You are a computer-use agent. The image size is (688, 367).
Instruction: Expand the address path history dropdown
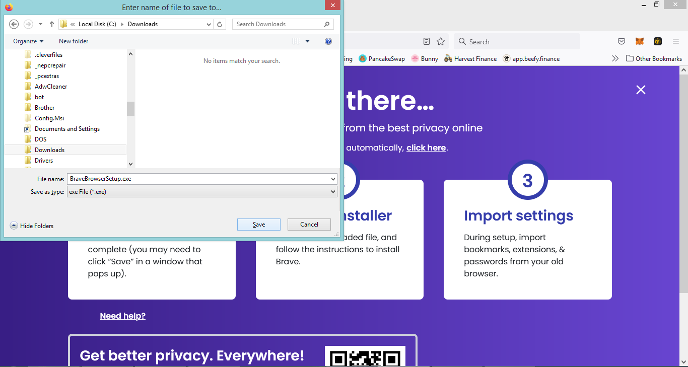coord(209,24)
